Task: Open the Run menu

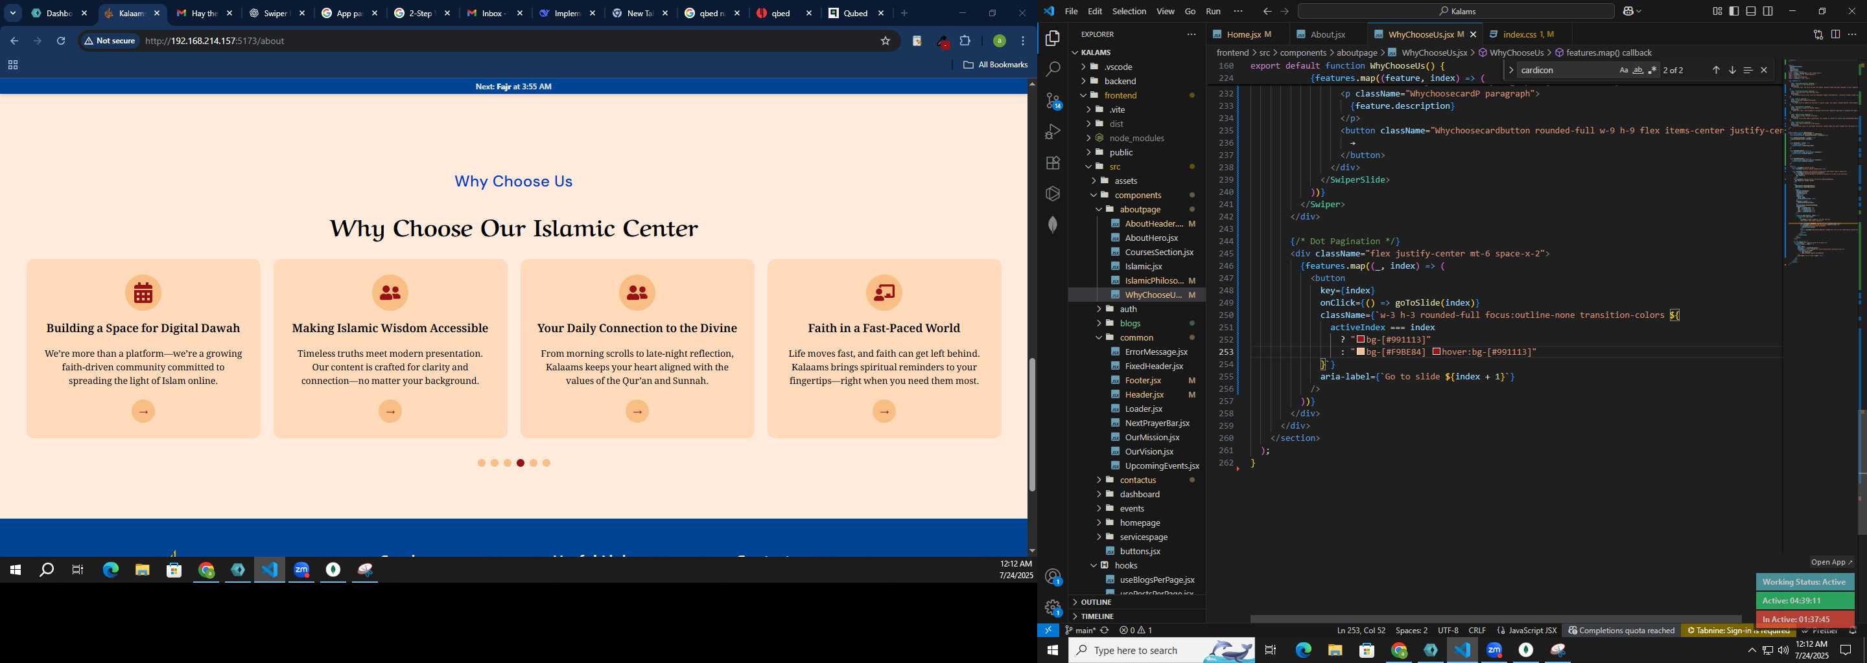Action: click(1212, 12)
